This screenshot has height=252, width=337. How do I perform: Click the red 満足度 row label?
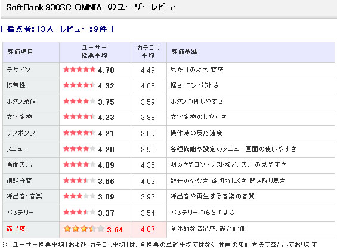16,229
